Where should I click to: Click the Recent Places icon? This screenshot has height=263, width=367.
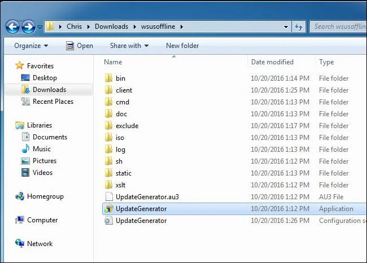[x=25, y=102]
